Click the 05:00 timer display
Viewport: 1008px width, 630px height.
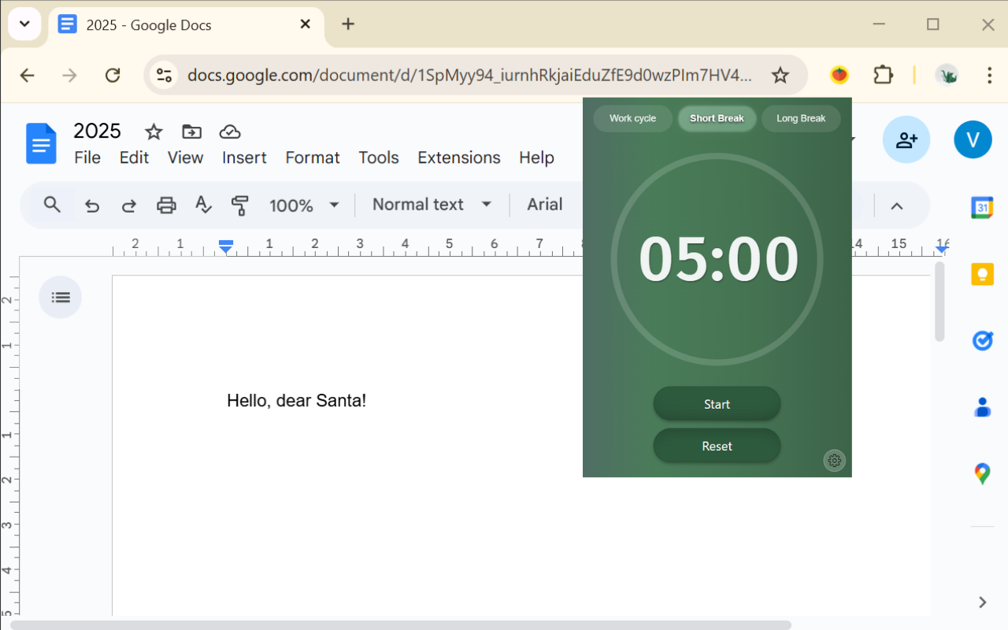point(718,259)
